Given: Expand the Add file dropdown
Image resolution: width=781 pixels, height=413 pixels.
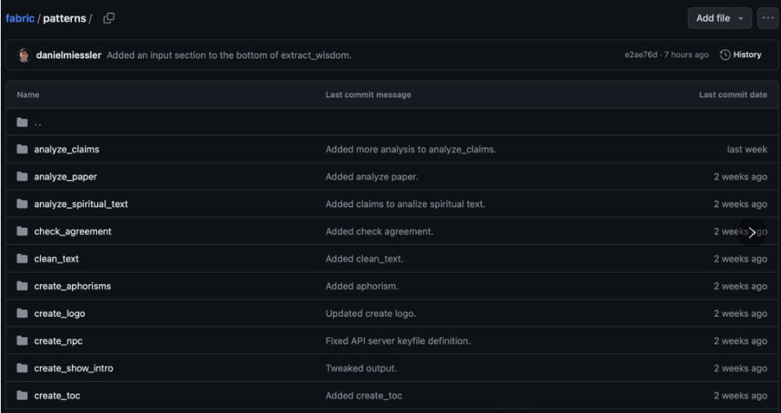Looking at the screenshot, I should tap(720, 19).
